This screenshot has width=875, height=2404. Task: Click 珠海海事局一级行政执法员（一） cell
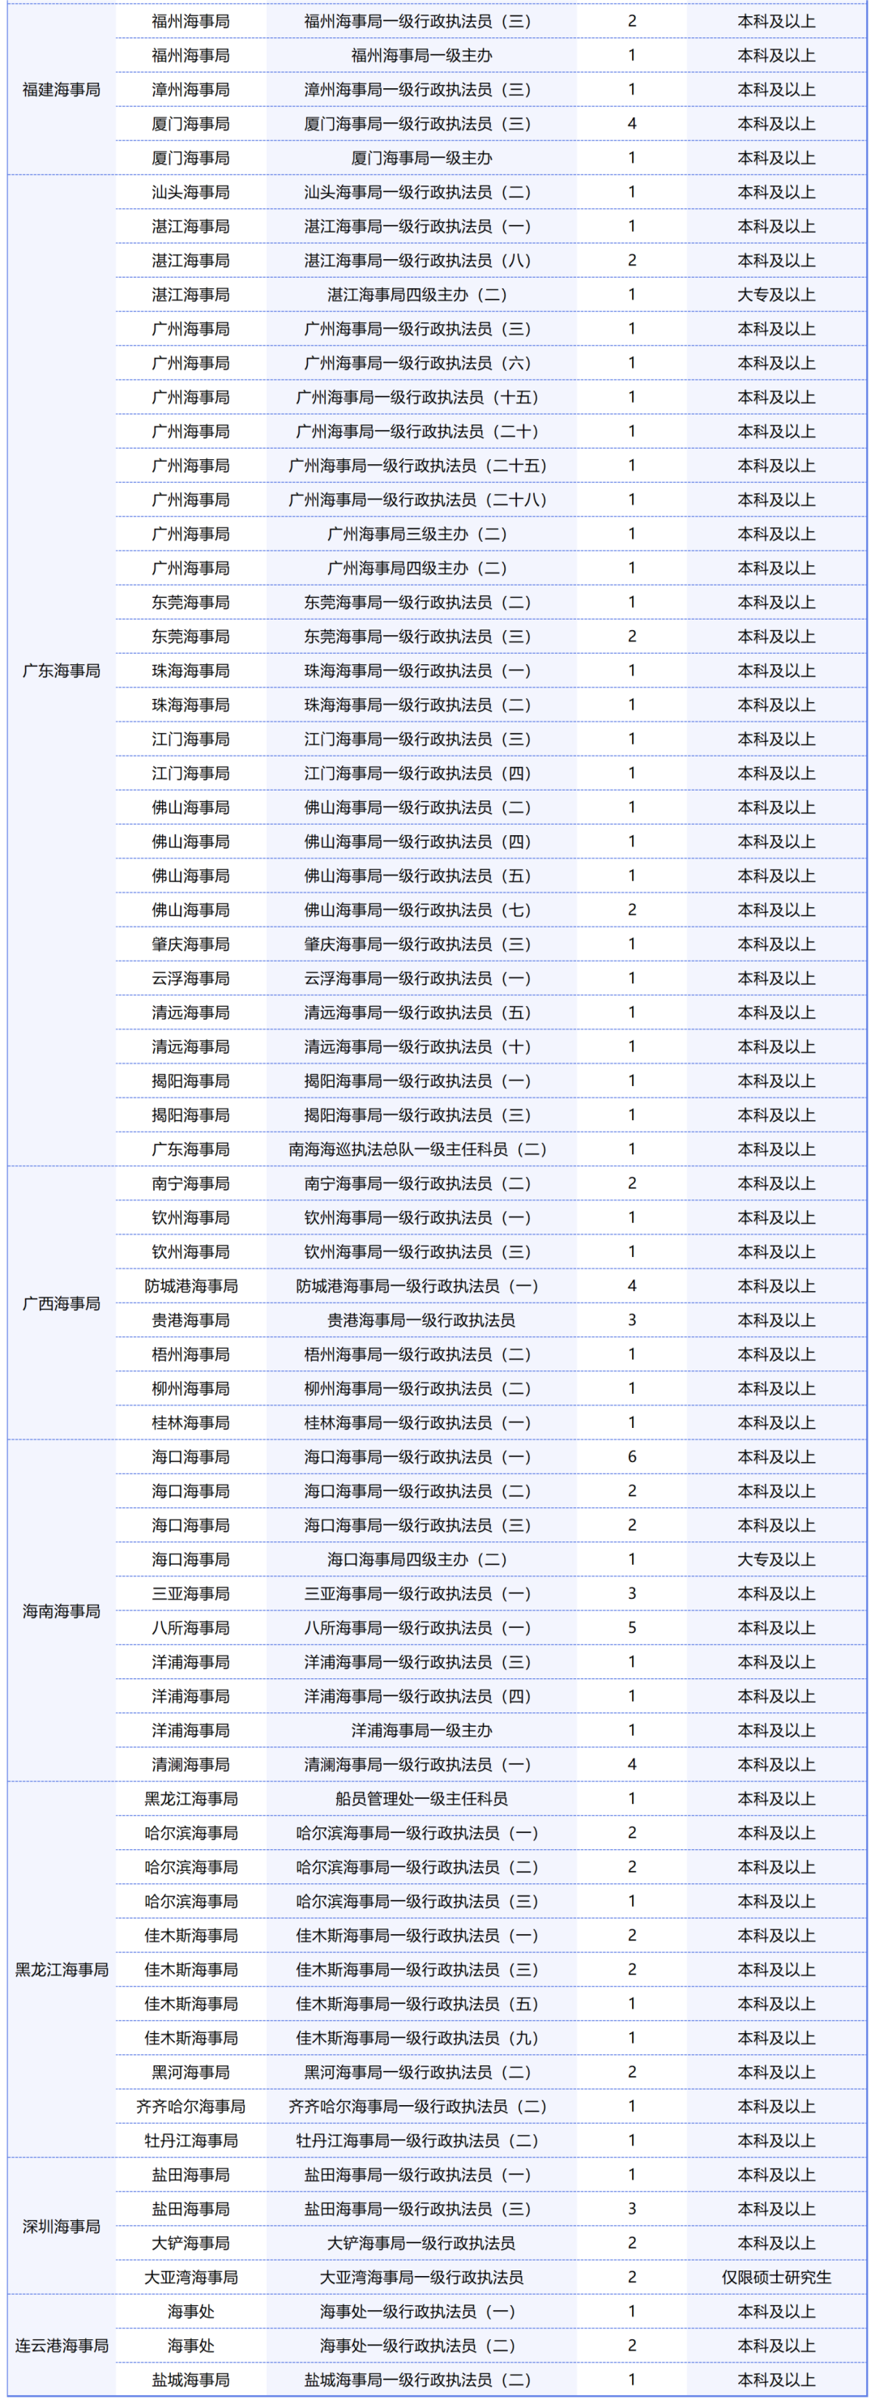(x=421, y=670)
